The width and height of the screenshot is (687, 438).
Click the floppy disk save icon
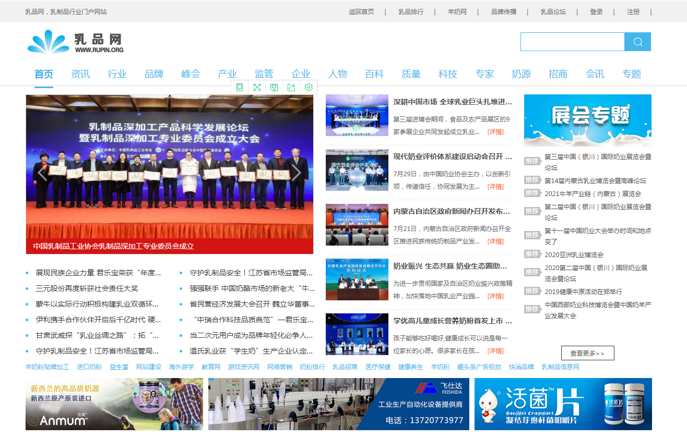(x=274, y=87)
